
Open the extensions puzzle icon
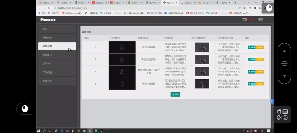(255, 8)
